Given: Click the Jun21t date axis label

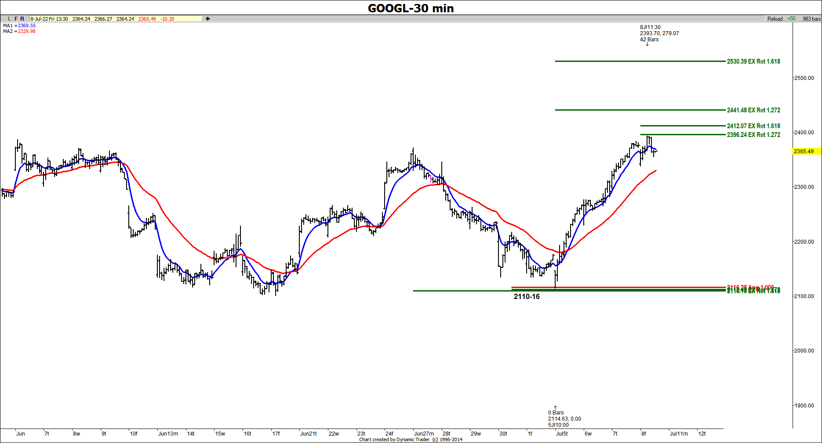Looking at the screenshot, I should 309,434.
